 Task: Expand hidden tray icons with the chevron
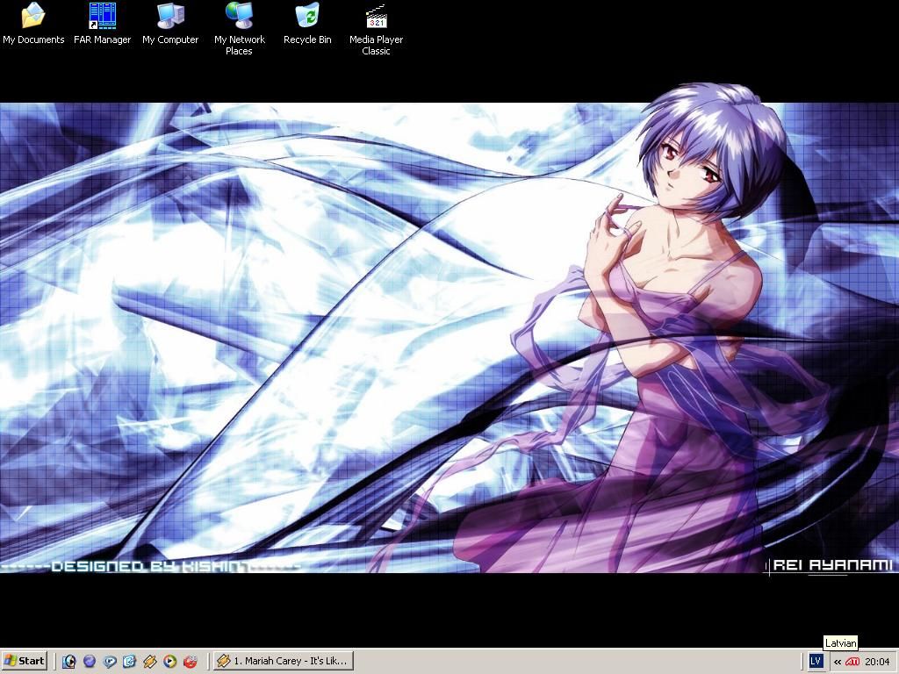point(838,662)
